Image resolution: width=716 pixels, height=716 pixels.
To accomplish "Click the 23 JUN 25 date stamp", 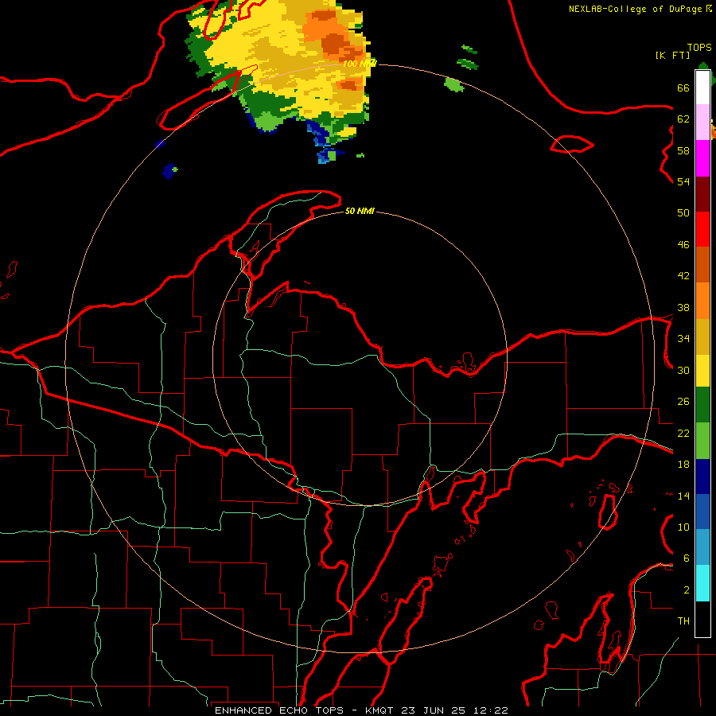I will [433, 710].
